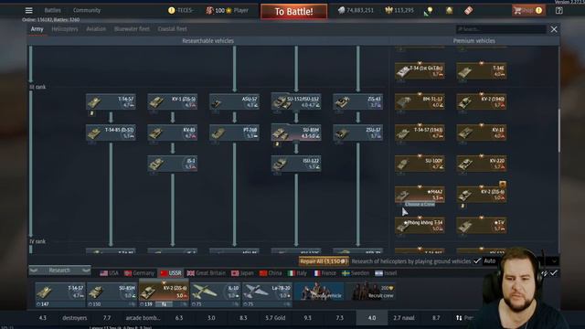Open the Auto dropdown
585x329 pixels.
(x=521, y=261)
